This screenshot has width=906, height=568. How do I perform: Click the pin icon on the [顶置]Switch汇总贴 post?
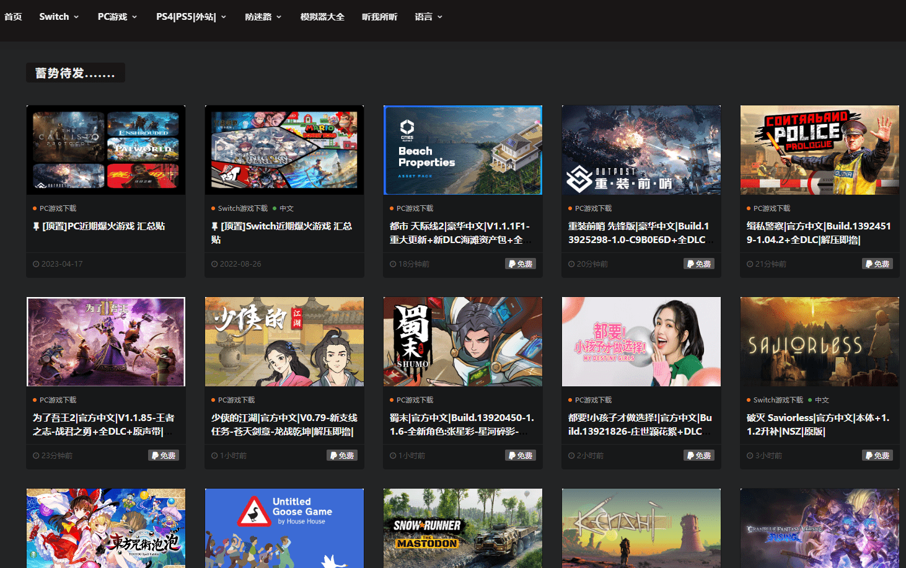[215, 226]
